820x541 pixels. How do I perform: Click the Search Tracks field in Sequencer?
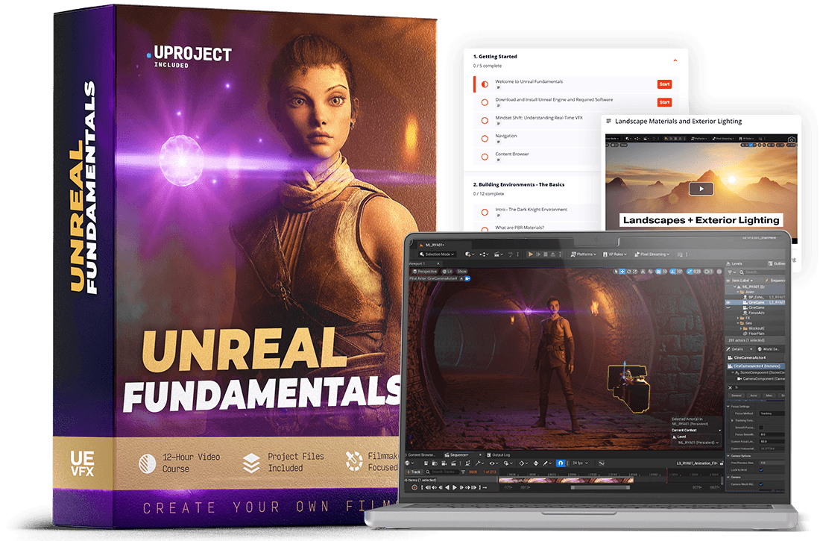tap(442, 472)
